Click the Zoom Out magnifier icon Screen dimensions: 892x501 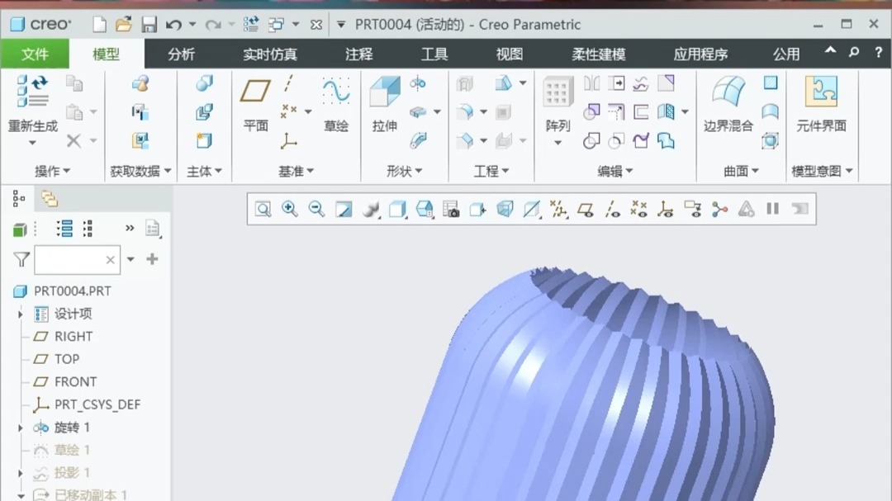[x=316, y=209]
